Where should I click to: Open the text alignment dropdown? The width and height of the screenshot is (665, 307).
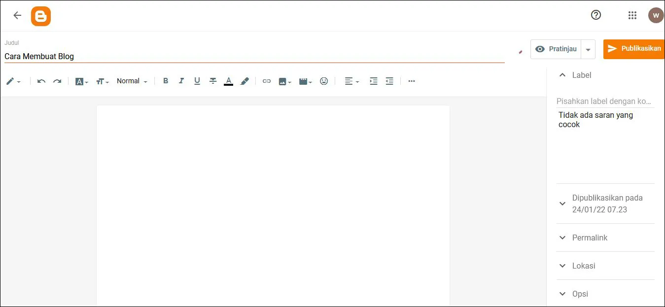350,81
